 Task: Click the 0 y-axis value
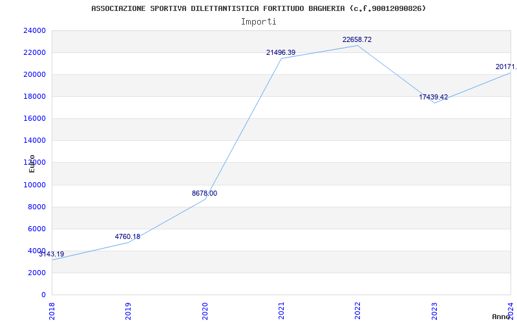(x=43, y=295)
